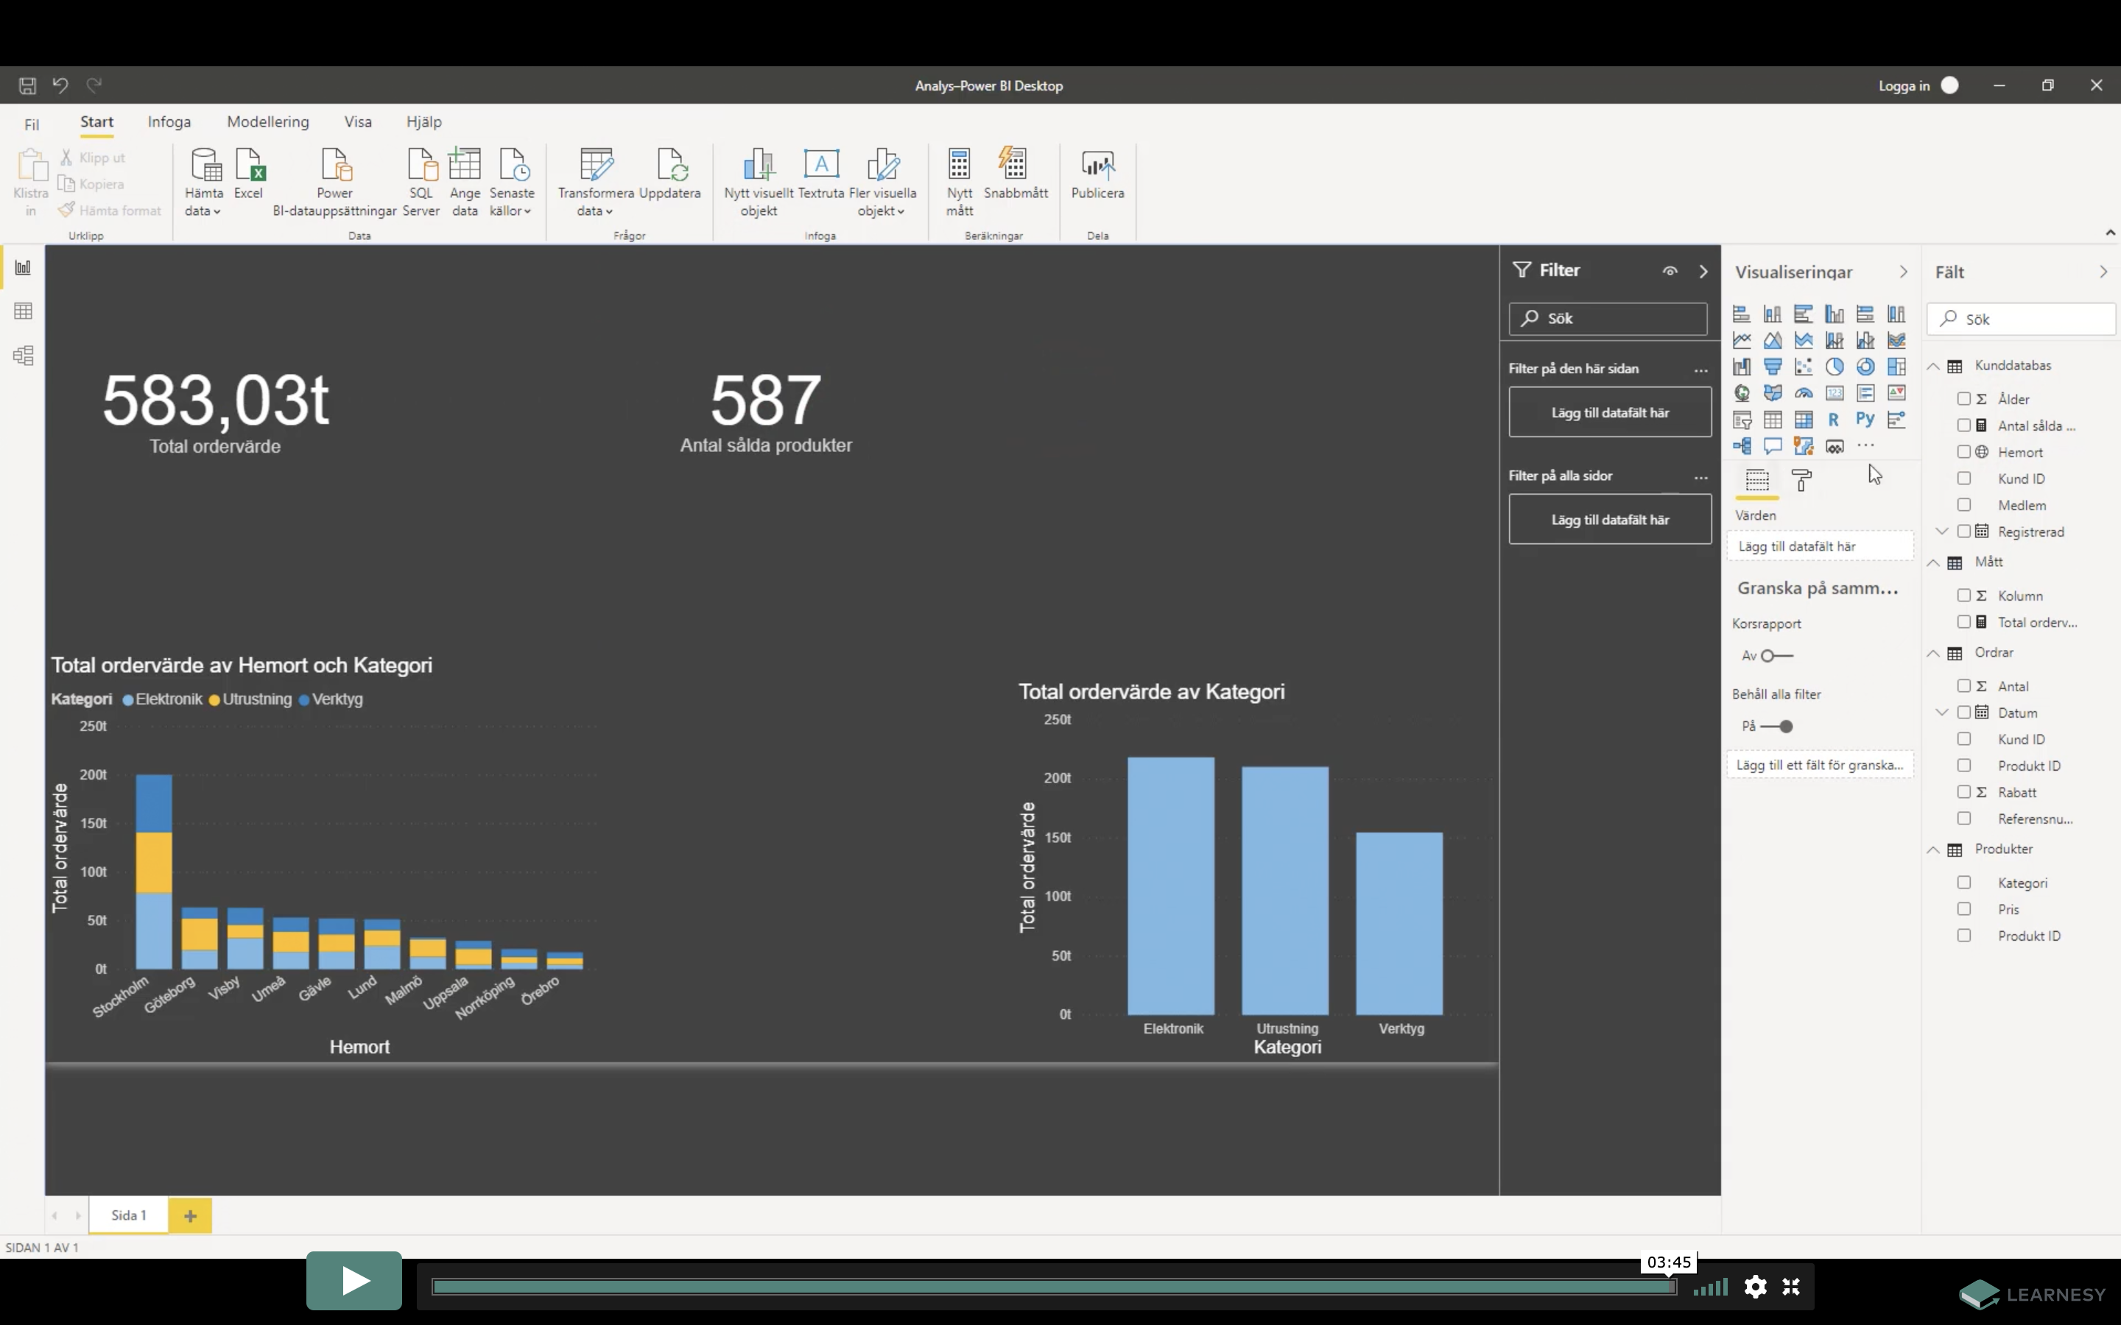Select the globe map visualization
The height and width of the screenshot is (1325, 2121).
pyautogui.click(x=1742, y=392)
